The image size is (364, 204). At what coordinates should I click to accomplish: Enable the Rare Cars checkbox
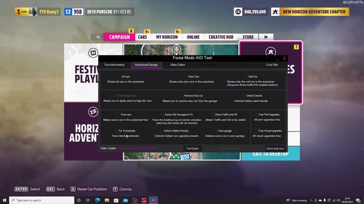(x=187, y=76)
